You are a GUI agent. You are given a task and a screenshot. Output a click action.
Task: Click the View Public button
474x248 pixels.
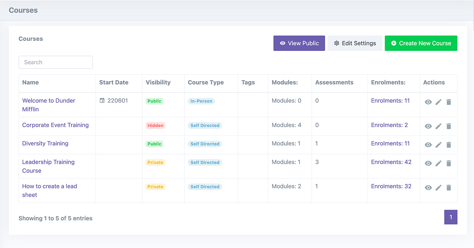[299, 43]
